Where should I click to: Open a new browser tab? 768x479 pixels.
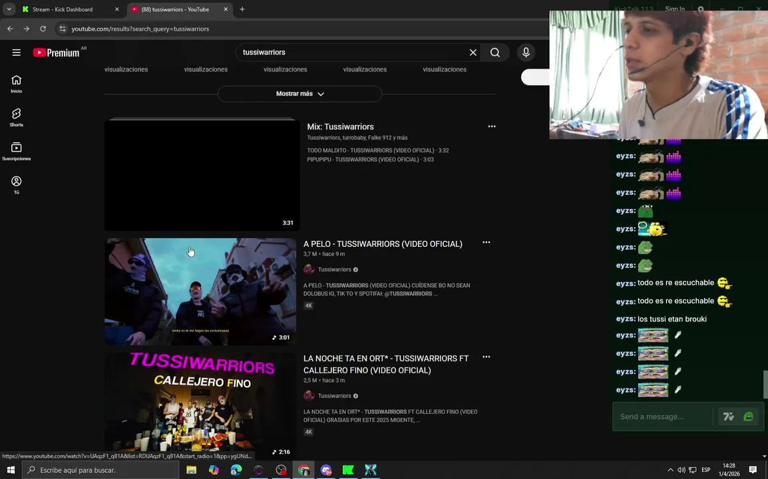pyautogui.click(x=242, y=9)
